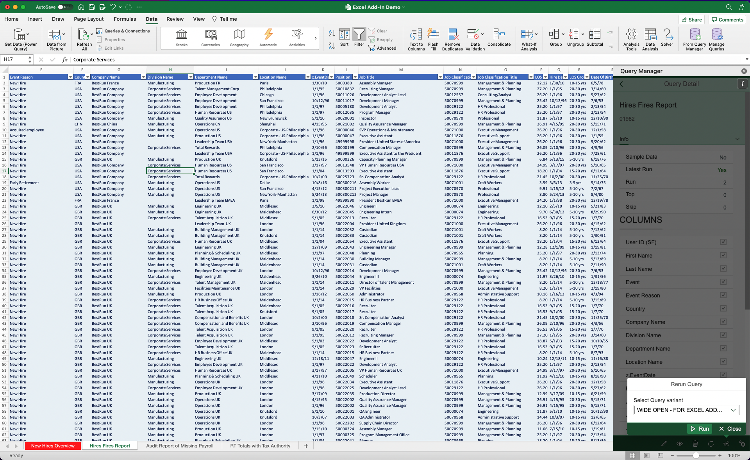The height and width of the screenshot is (460, 750).
Task: Collapse the Info section chevron
Action: tap(737, 139)
